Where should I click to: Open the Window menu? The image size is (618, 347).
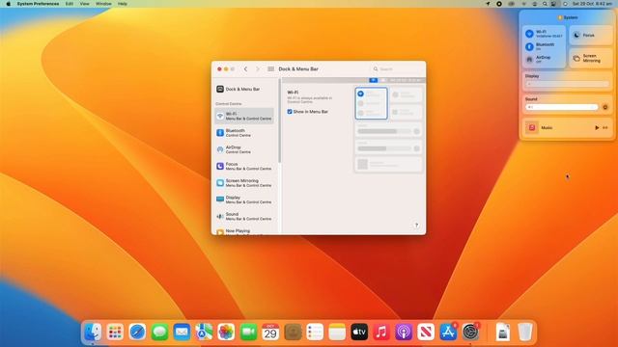click(103, 4)
